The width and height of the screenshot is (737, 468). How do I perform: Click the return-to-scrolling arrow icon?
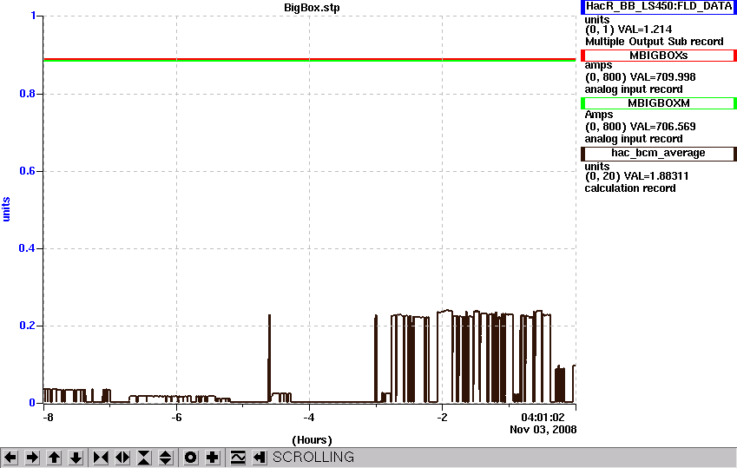[260, 458]
